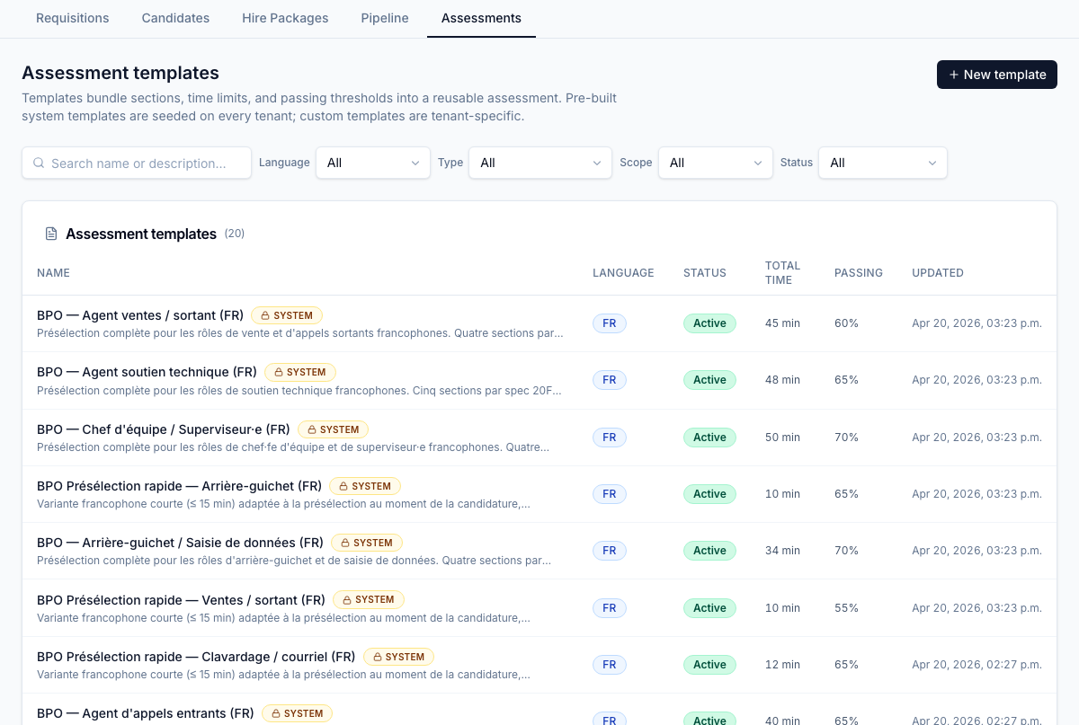Sort by the NAME column header
The image size is (1079, 725).
coord(53,273)
